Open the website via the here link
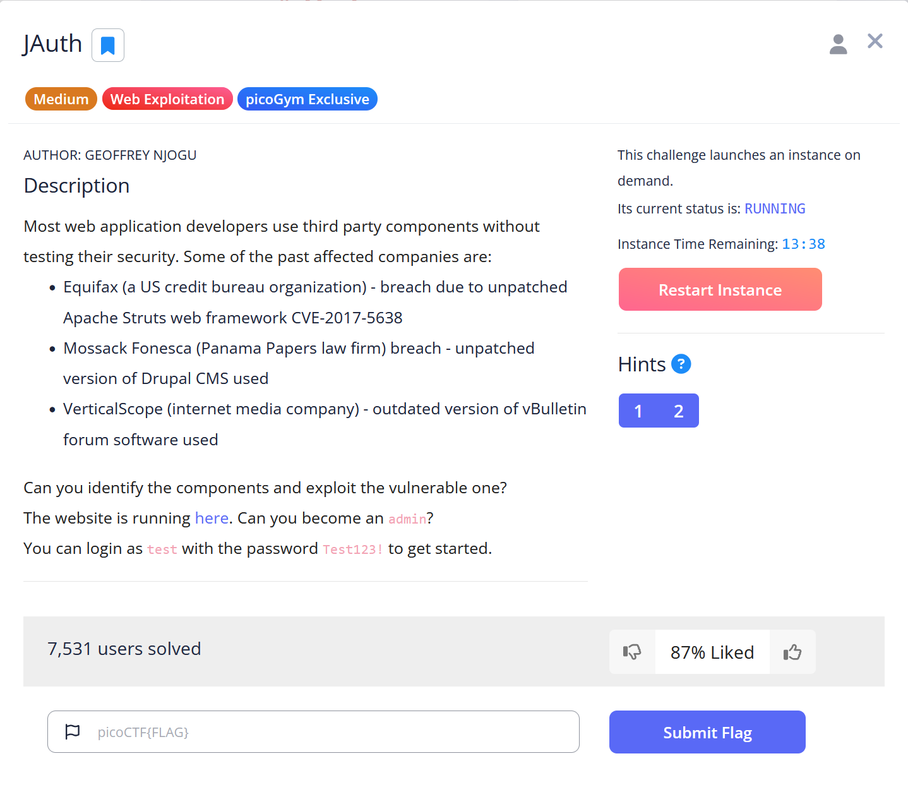 coord(212,518)
